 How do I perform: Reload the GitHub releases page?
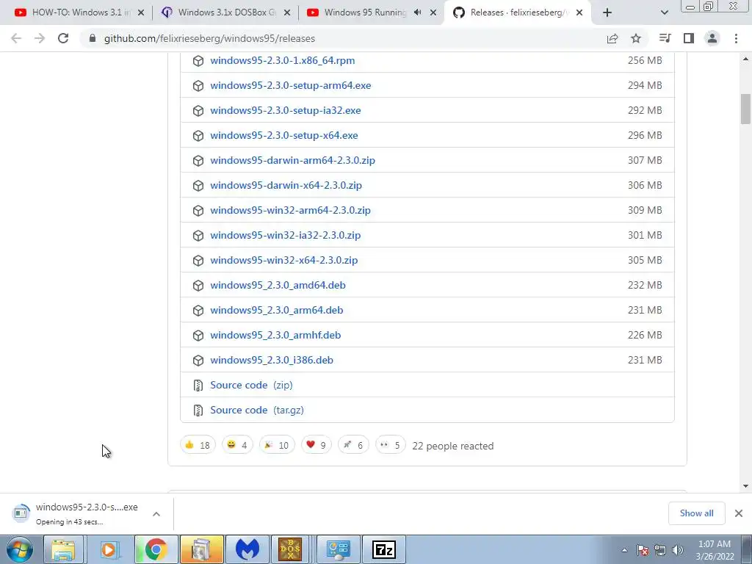(x=63, y=38)
